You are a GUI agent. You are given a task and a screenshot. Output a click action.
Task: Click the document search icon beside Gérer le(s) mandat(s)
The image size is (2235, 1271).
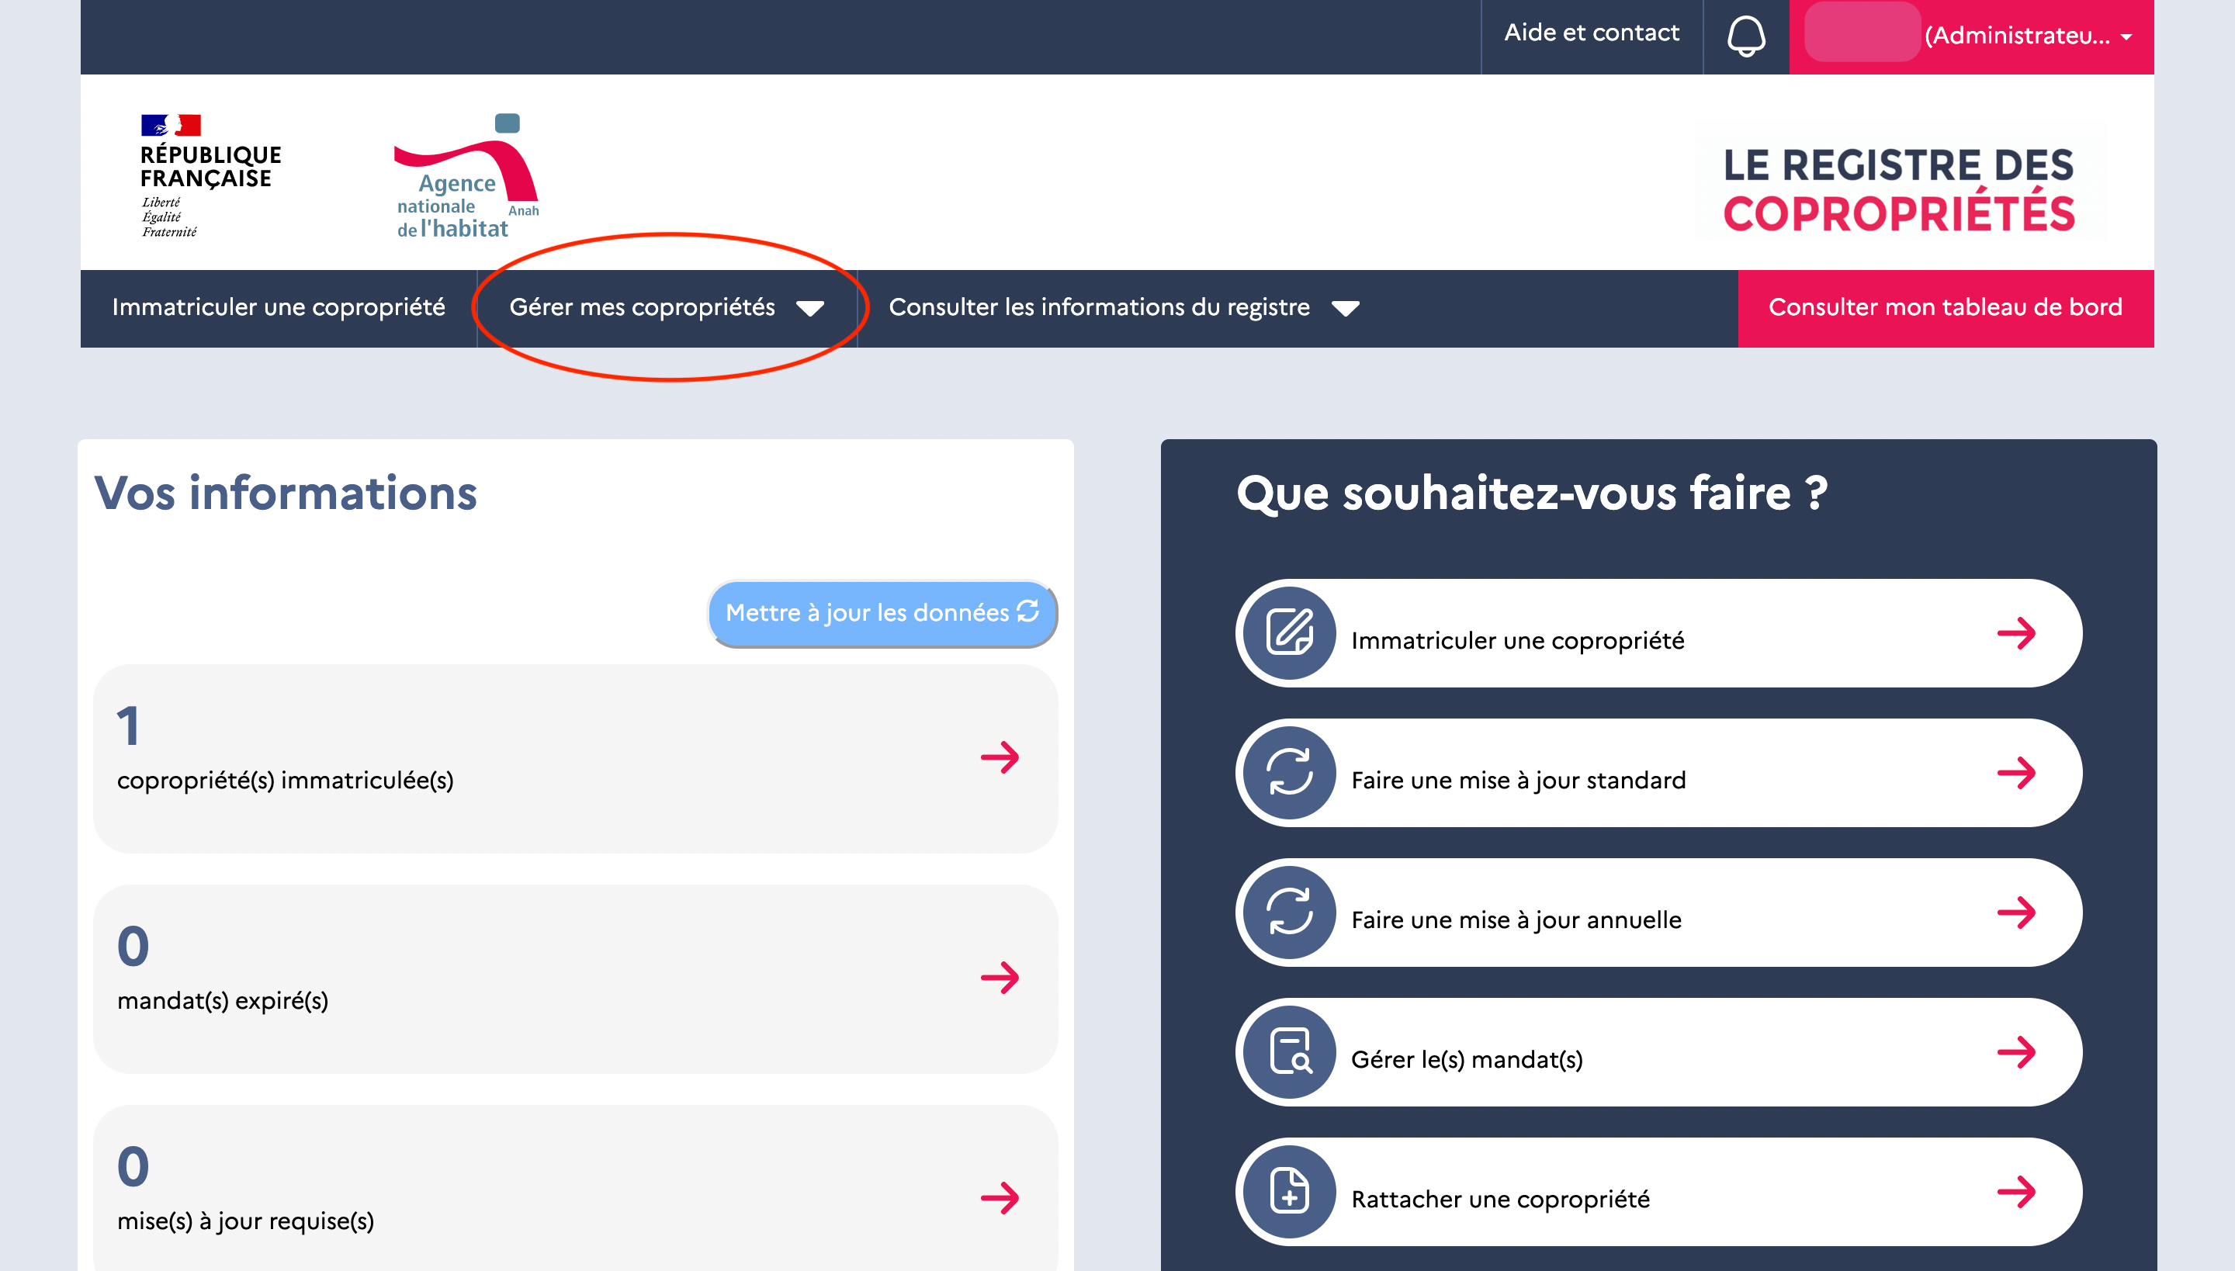[x=1290, y=1052]
